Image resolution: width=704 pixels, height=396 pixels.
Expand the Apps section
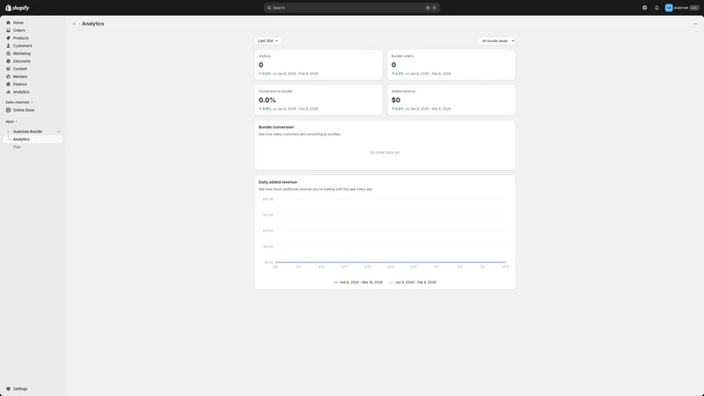click(11, 121)
